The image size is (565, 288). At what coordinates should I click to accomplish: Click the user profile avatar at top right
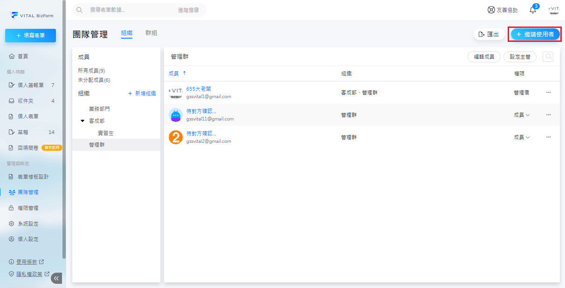[553, 10]
